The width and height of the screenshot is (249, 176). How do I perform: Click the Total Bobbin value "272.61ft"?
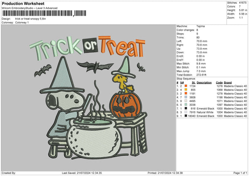201,75
